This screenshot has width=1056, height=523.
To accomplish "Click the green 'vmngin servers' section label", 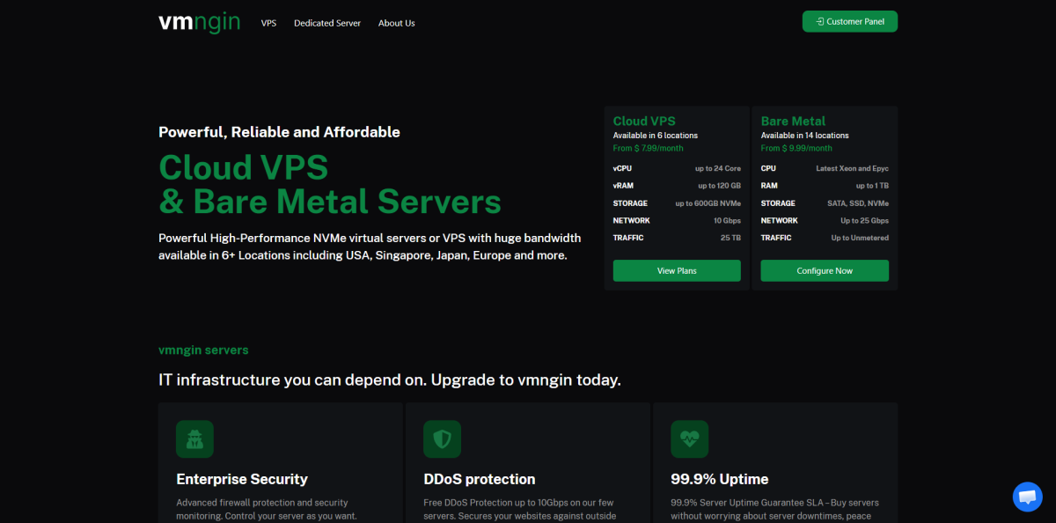I will [x=203, y=350].
